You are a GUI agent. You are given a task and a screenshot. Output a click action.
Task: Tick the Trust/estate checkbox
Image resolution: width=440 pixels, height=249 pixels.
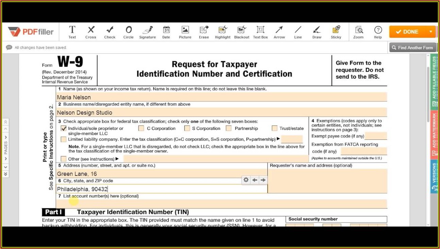pyautogui.click(x=274, y=128)
